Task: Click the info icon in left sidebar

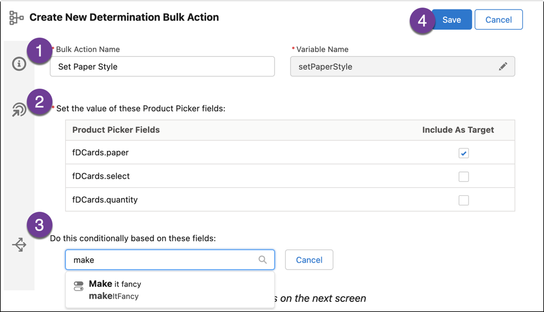Action: 19,64
